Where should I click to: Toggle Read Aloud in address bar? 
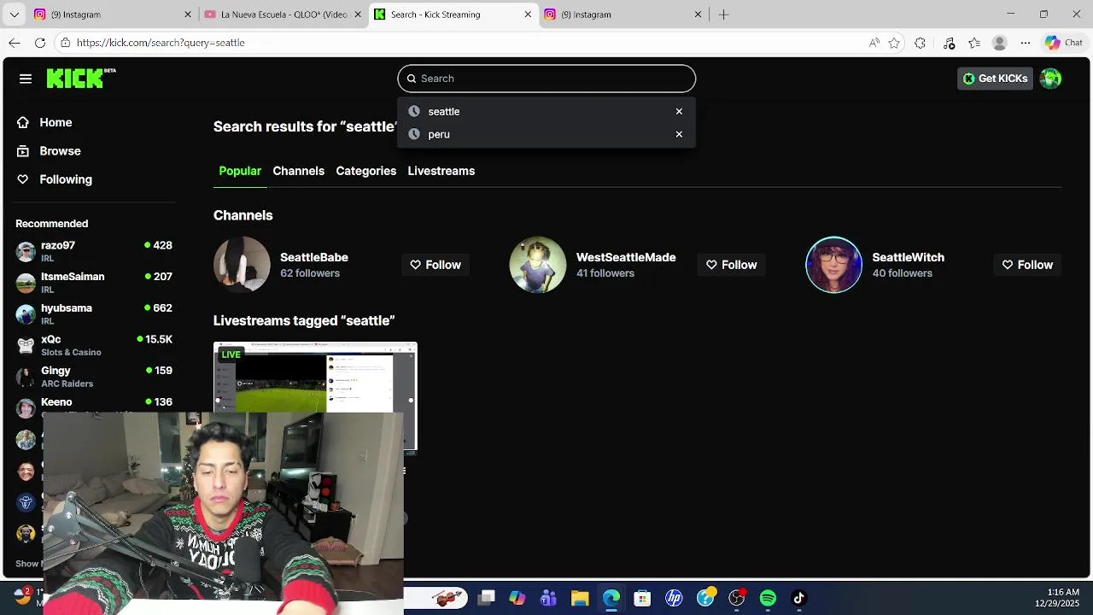coord(874,43)
